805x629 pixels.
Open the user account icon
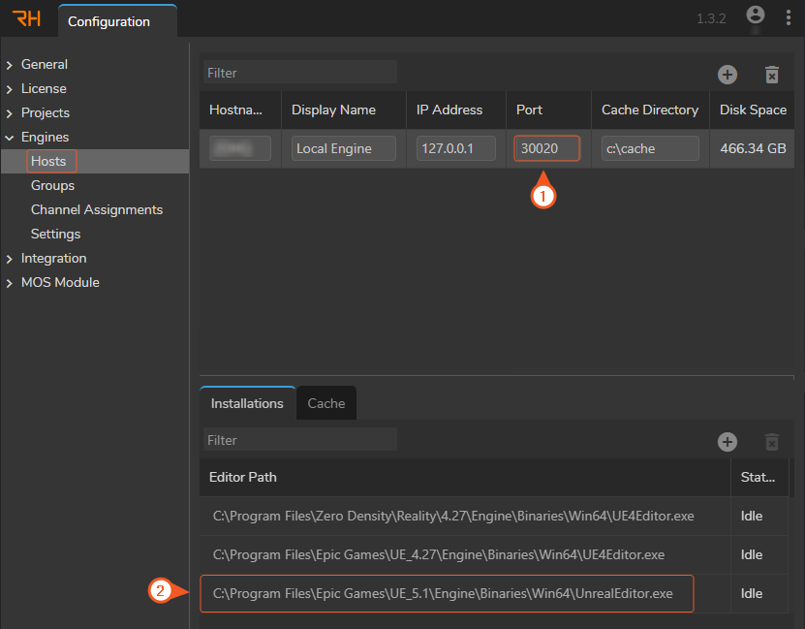[x=756, y=16]
